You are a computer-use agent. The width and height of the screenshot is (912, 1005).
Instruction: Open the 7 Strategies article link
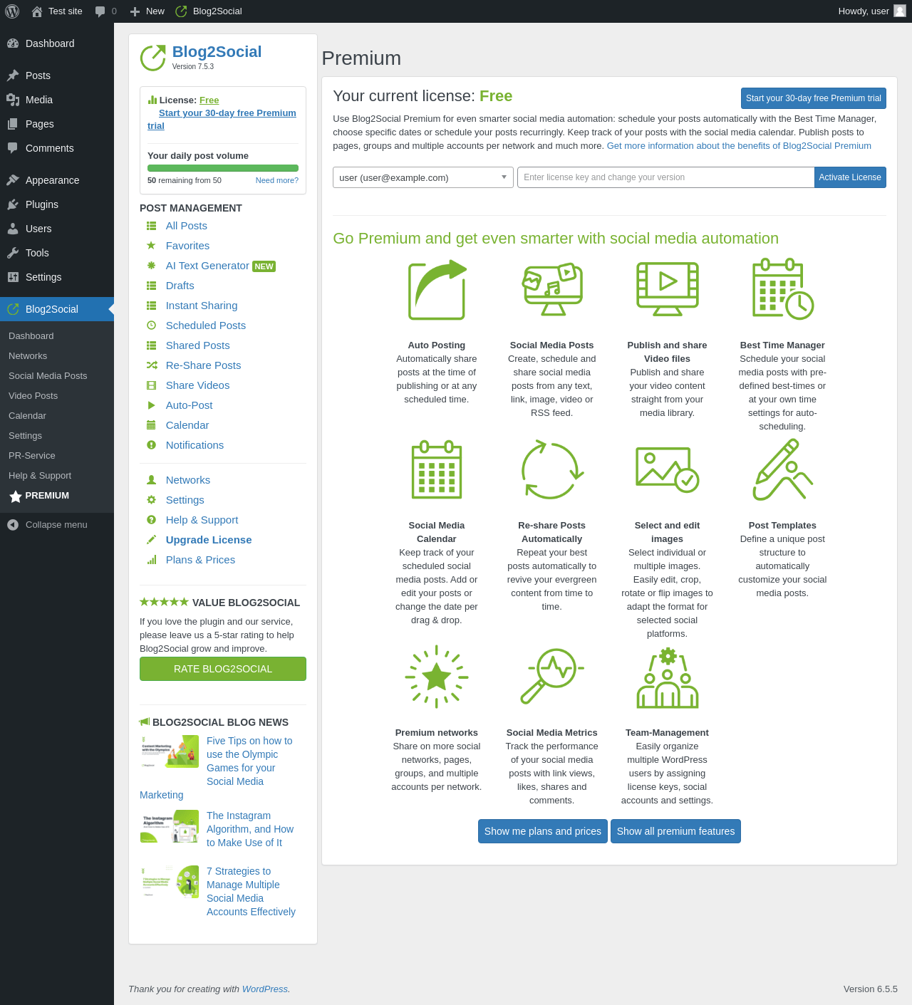point(251,891)
